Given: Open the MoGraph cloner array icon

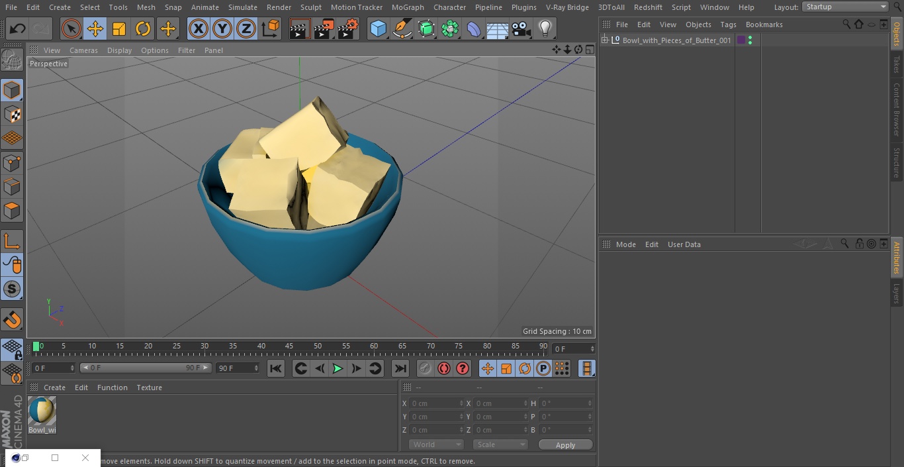Looking at the screenshot, I should pos(450,29).
